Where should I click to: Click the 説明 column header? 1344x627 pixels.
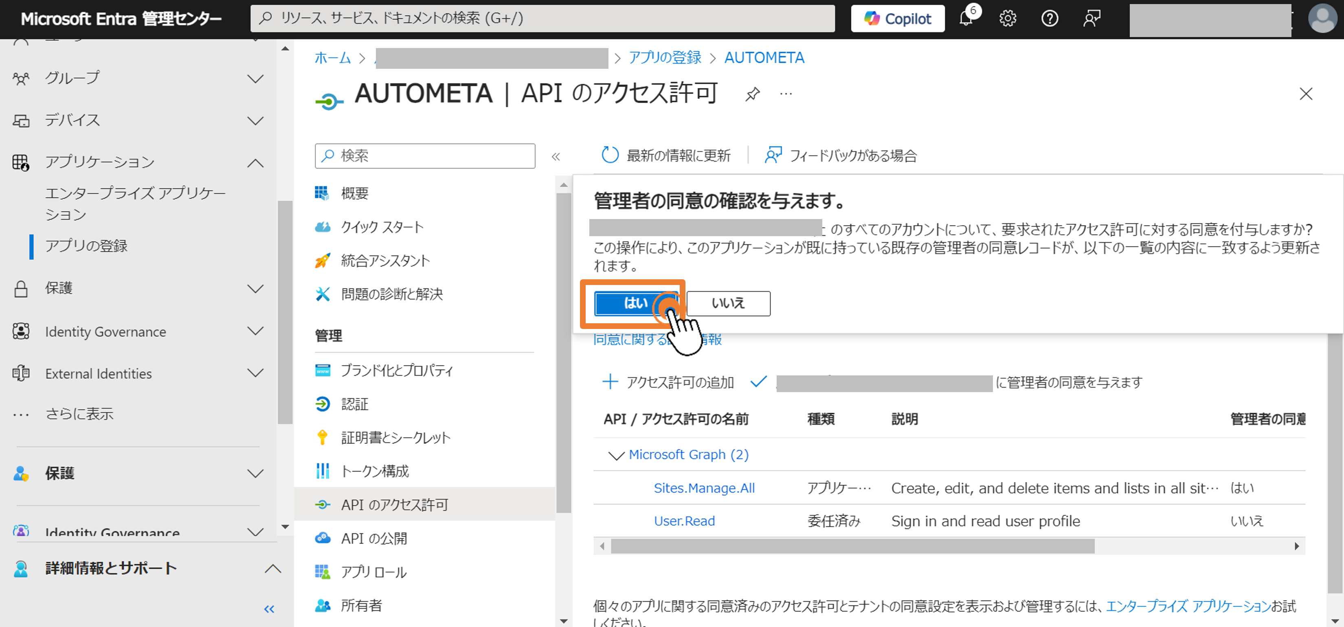coord(904,419)
